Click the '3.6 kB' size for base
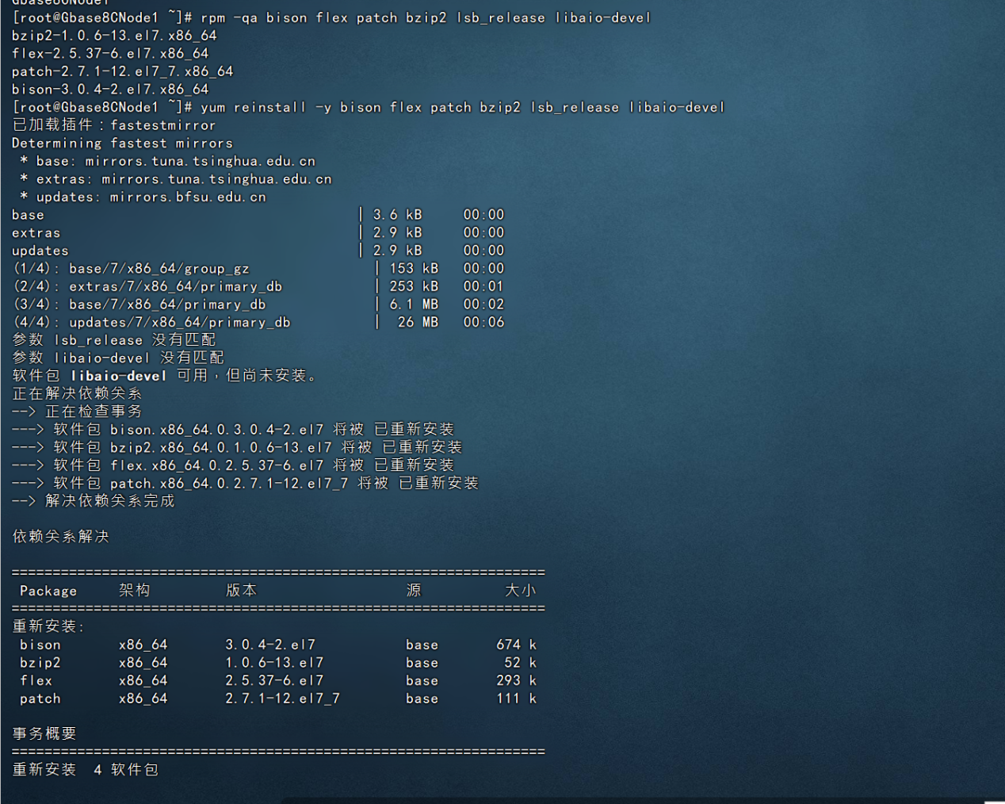Viewport: 1005px width, 804px height. coord(398,215)
